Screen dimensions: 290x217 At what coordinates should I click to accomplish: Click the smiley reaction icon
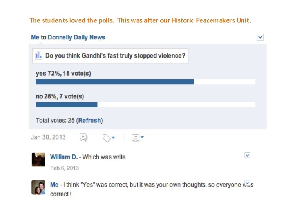[x=136, y=138]
